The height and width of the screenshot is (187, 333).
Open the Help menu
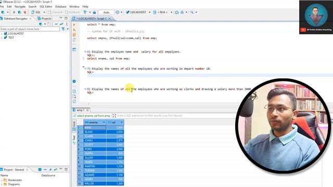click(x=85, y=7)
